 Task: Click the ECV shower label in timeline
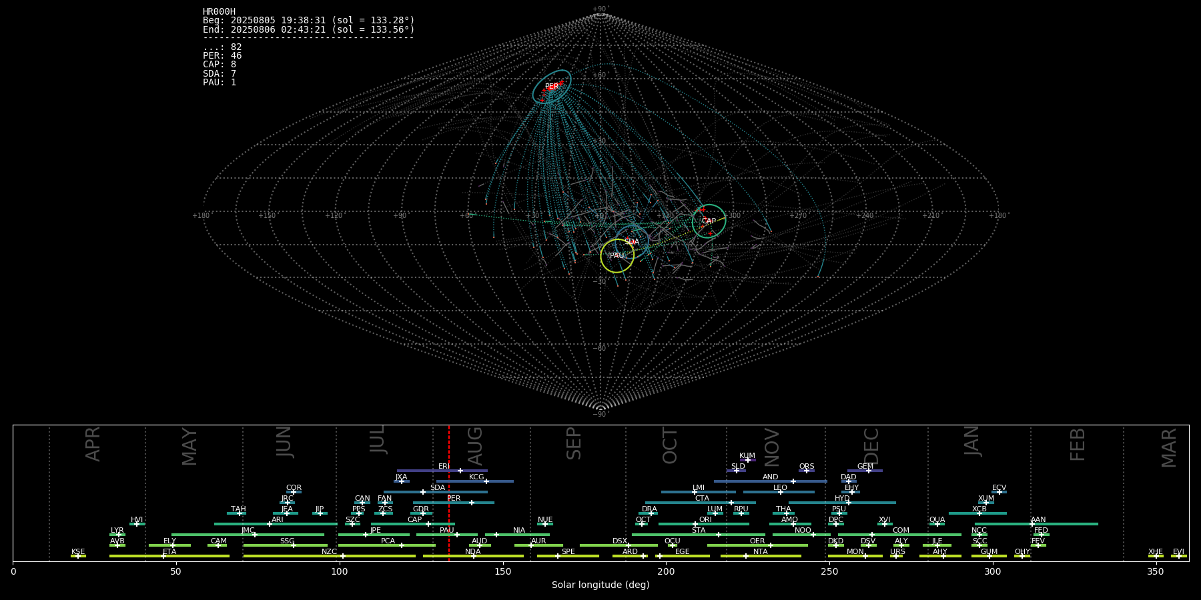pos(999,488)
